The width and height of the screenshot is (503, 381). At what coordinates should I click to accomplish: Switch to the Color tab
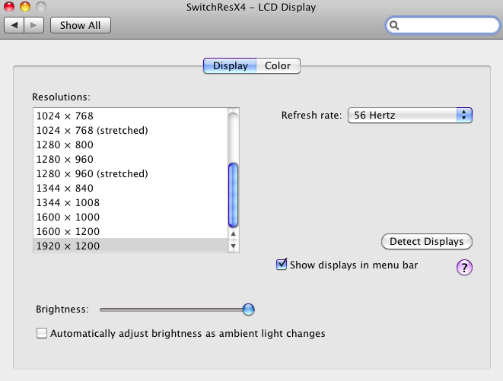pyautogui.click(x=278, y=65)
